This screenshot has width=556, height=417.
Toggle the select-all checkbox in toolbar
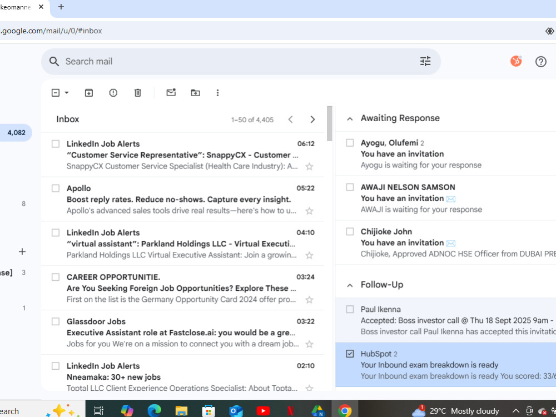point(56,93)
